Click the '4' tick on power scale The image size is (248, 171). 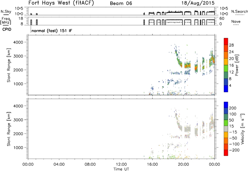pyautogui.click(x=230, y=85)
